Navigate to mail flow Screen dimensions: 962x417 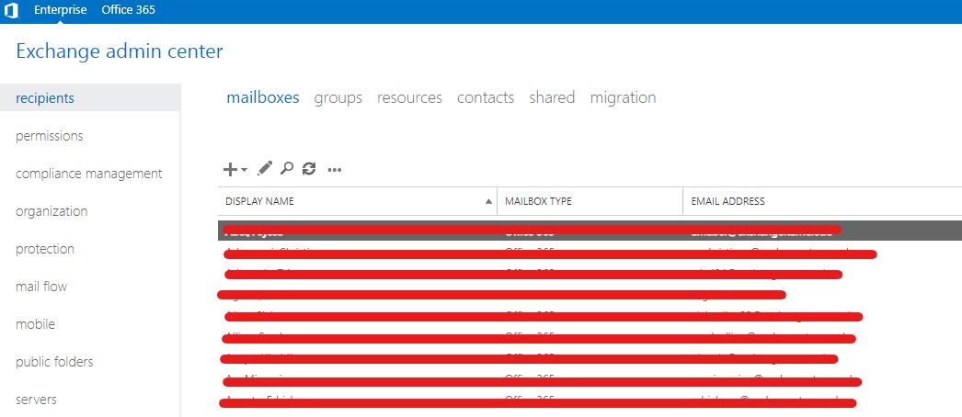(x=41, y=287)
